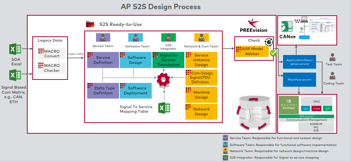
Task: Click the Signal To Service Mapping Table label
Action: click(136, 109)
